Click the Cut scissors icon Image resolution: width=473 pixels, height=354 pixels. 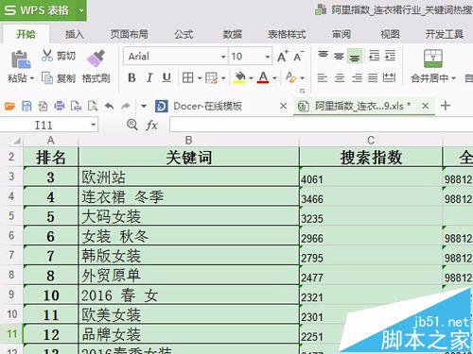pos(47,56)
